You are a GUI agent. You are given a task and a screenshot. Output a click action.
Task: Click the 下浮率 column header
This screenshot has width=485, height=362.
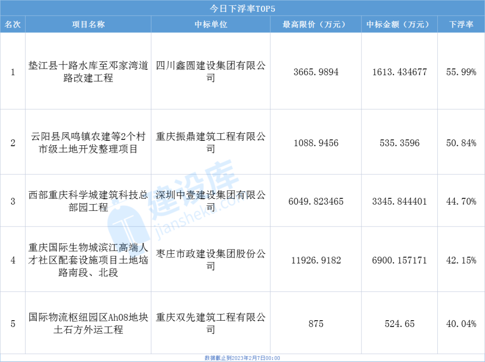pyautogui.click(x=461, y=25)
